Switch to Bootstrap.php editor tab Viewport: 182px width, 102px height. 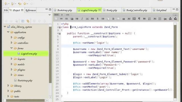tap(65, 10)
